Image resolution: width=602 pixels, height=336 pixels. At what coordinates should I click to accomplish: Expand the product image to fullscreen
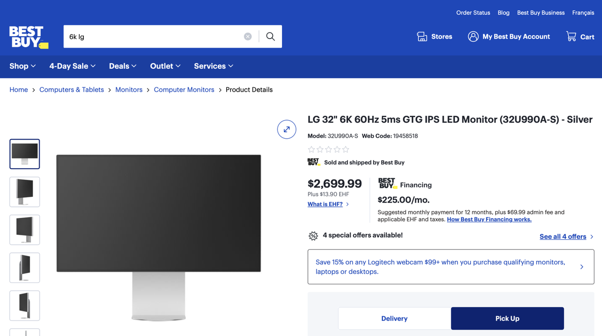click(286, 129)
